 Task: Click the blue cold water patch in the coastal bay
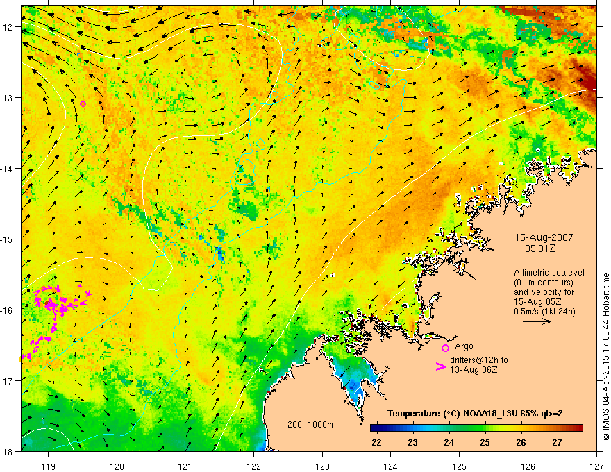[355, 385]
